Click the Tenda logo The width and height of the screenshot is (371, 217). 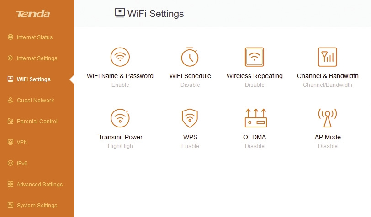[33, 14]
